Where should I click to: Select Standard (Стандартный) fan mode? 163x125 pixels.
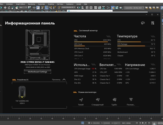98,102
